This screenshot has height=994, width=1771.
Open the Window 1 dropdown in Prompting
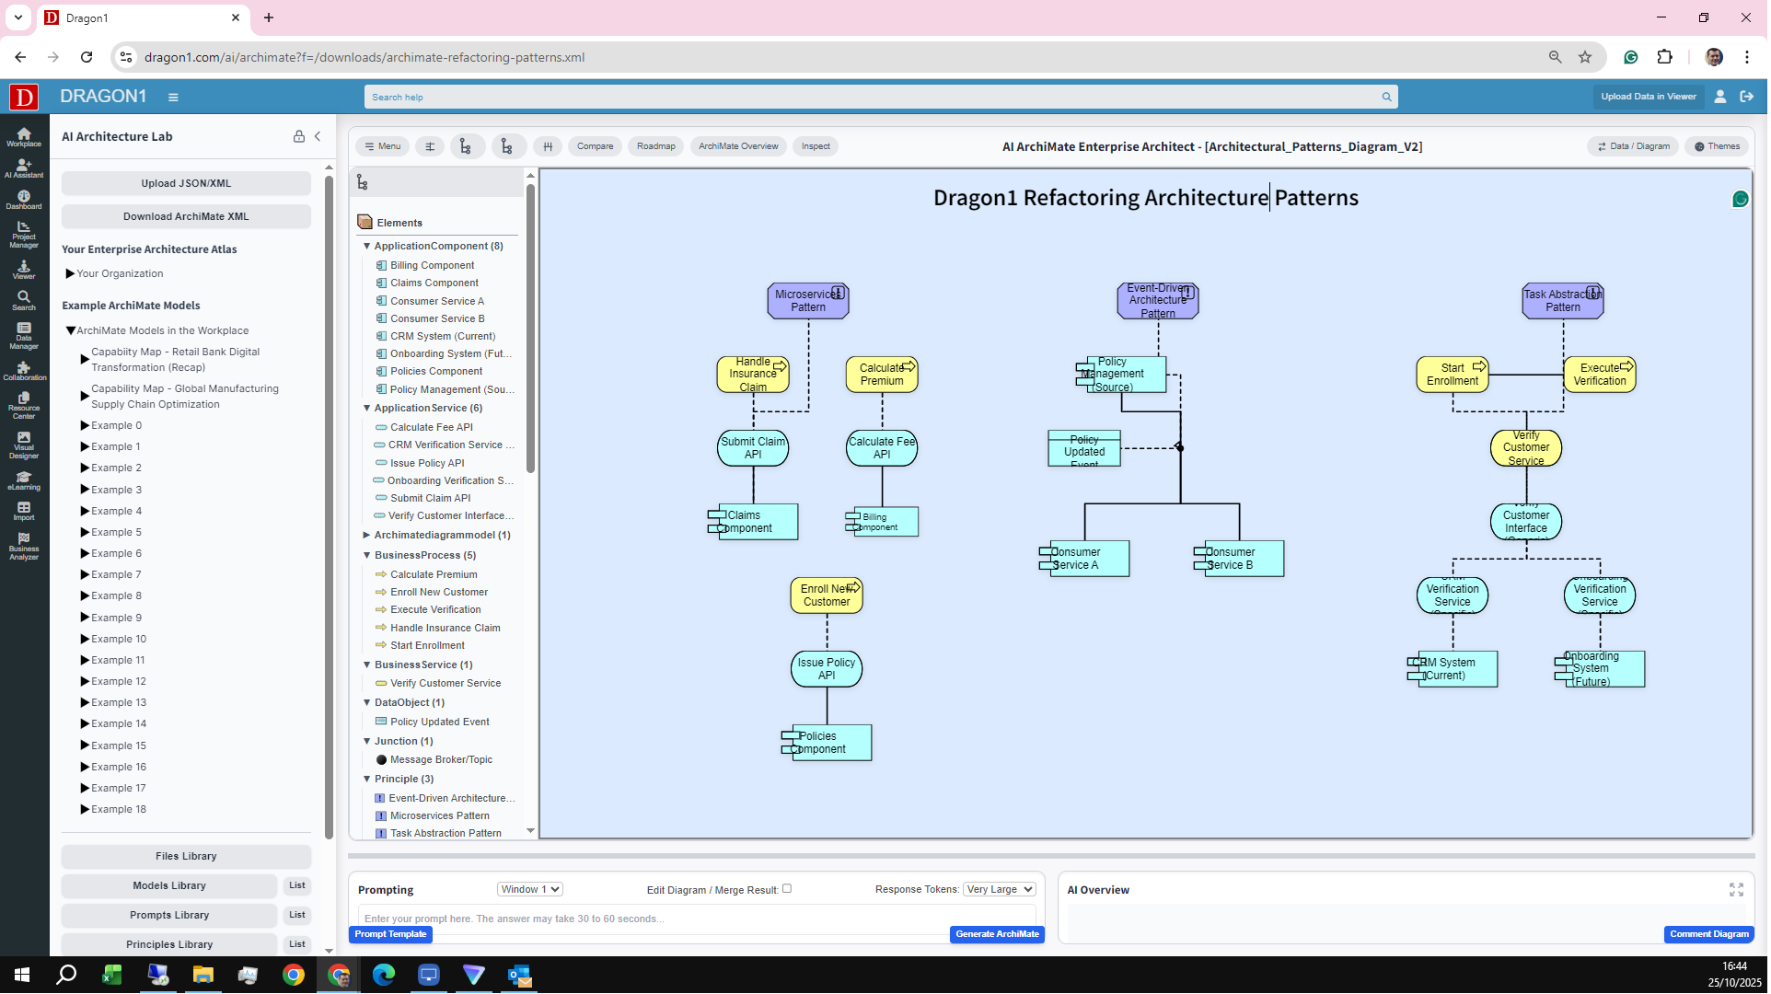pos(529,888)
